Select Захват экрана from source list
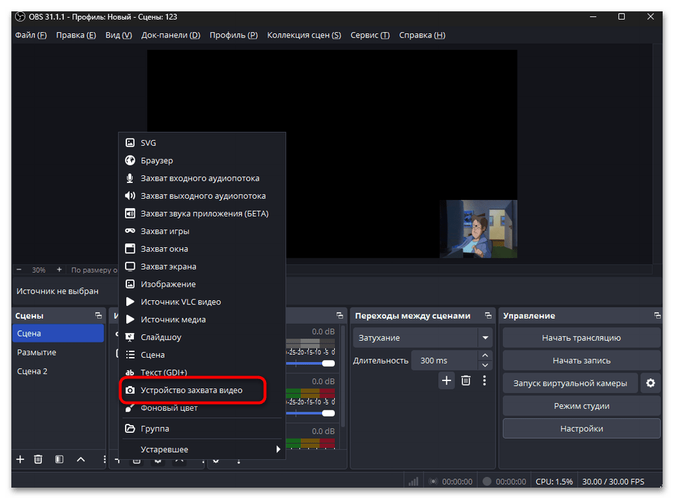 point(168,266)
